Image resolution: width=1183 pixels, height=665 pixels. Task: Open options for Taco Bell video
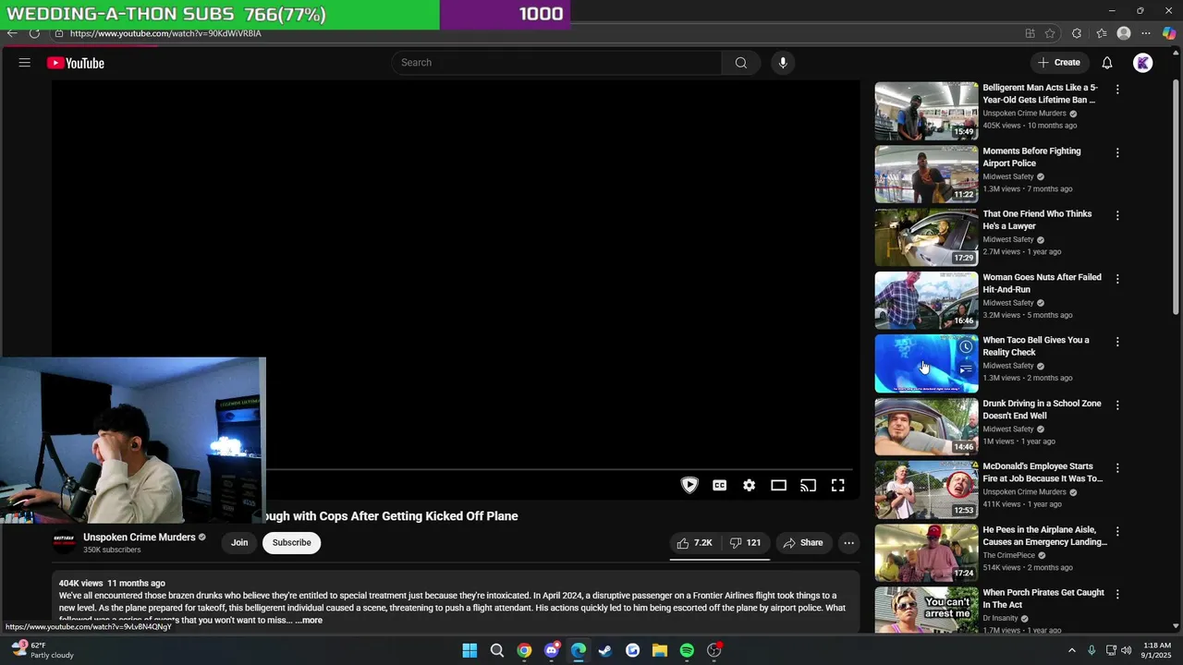tap(1117, 342)
